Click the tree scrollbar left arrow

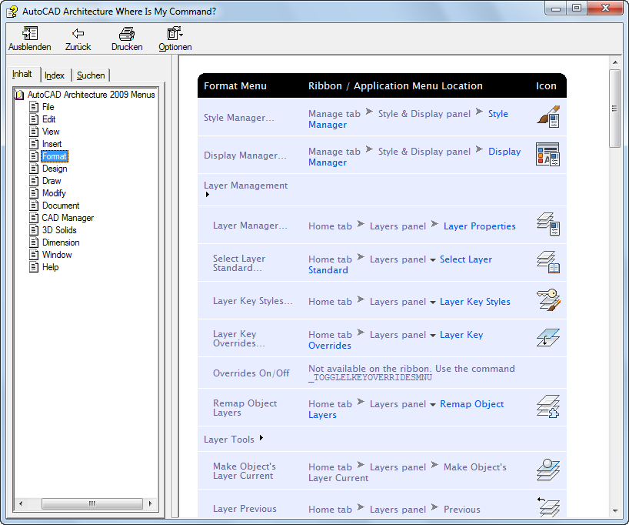pos(21,503)
